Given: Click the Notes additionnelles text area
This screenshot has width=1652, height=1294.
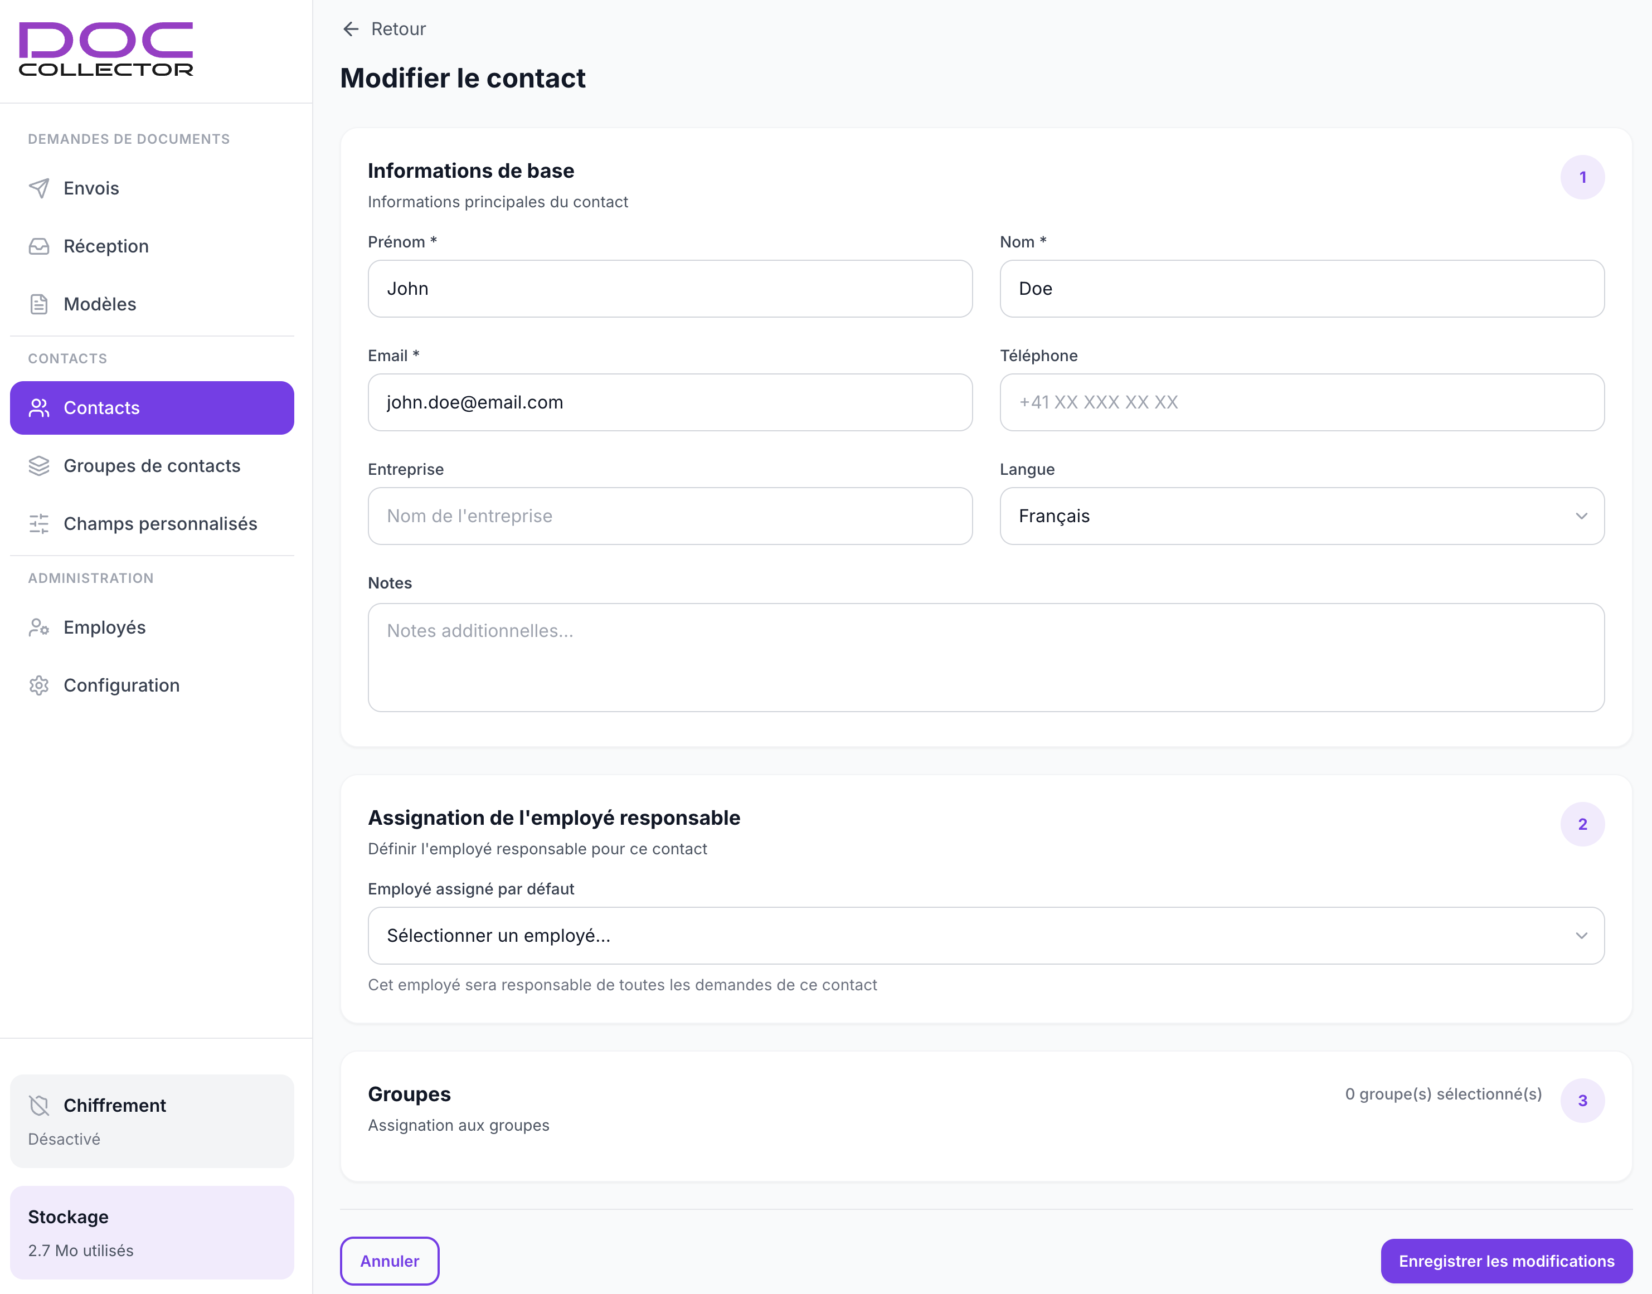Looking at the screenshot, I should [x=985, y=658].
